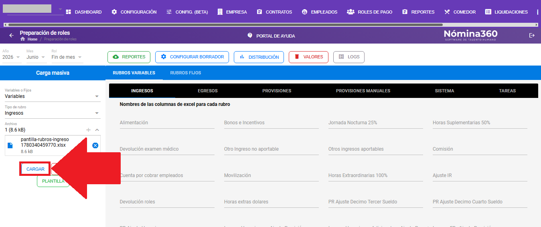Click Horas Suplementarias 50% field
The width and height of the screenshot is (541, 227).
click(480, 123)
